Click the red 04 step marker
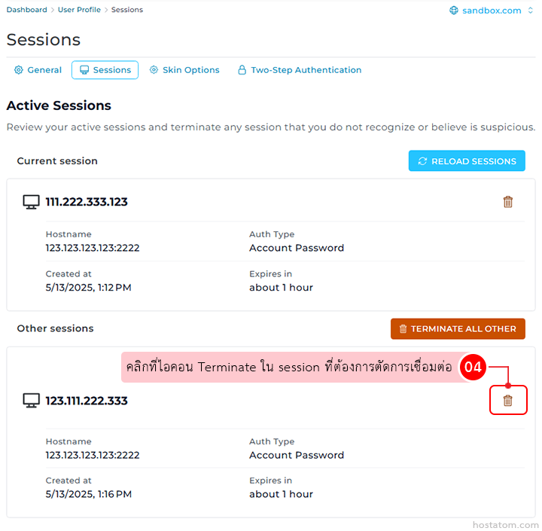This screenshot has width=542, height=531. 473,368
